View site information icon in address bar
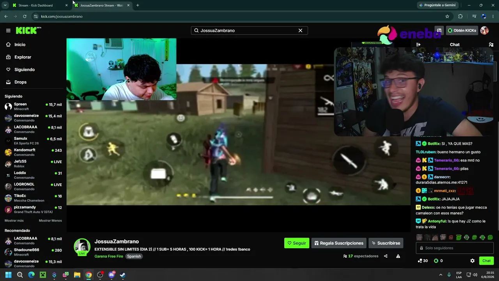 [35, 16]
